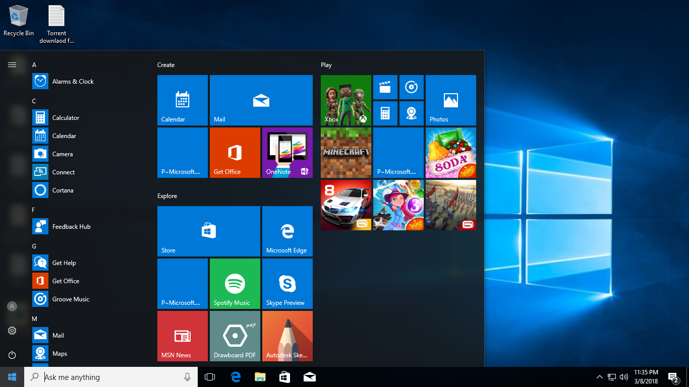This screenshot has height=387, width=689.
Task: Click P~Microsoft tile in Explore group
Action: click(x=183, y=284)
